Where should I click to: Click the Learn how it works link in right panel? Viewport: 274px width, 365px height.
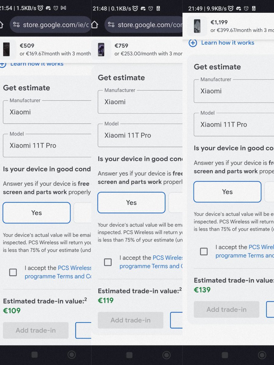point(228,43)
